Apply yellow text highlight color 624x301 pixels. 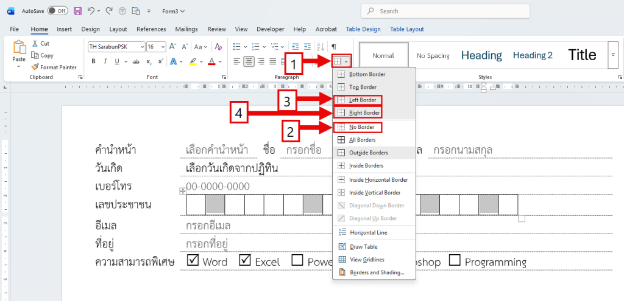coord(193,61)
